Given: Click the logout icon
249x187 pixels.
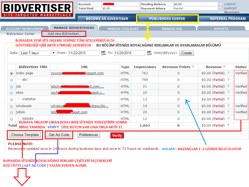Looking at the screenshot, I should [x=221, y=4].
